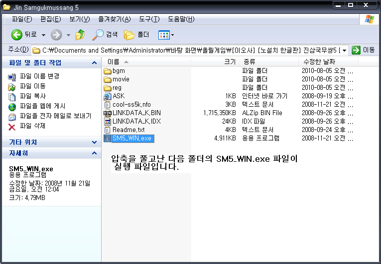Select the LINKDATA_K.BIN file icon

coord(108,113)
